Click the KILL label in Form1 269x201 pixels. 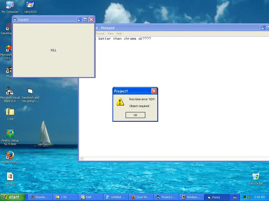click(54, 50)
